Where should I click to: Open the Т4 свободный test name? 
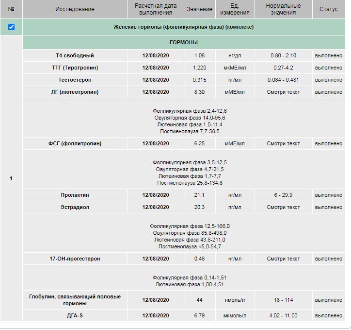click(75, 55)
